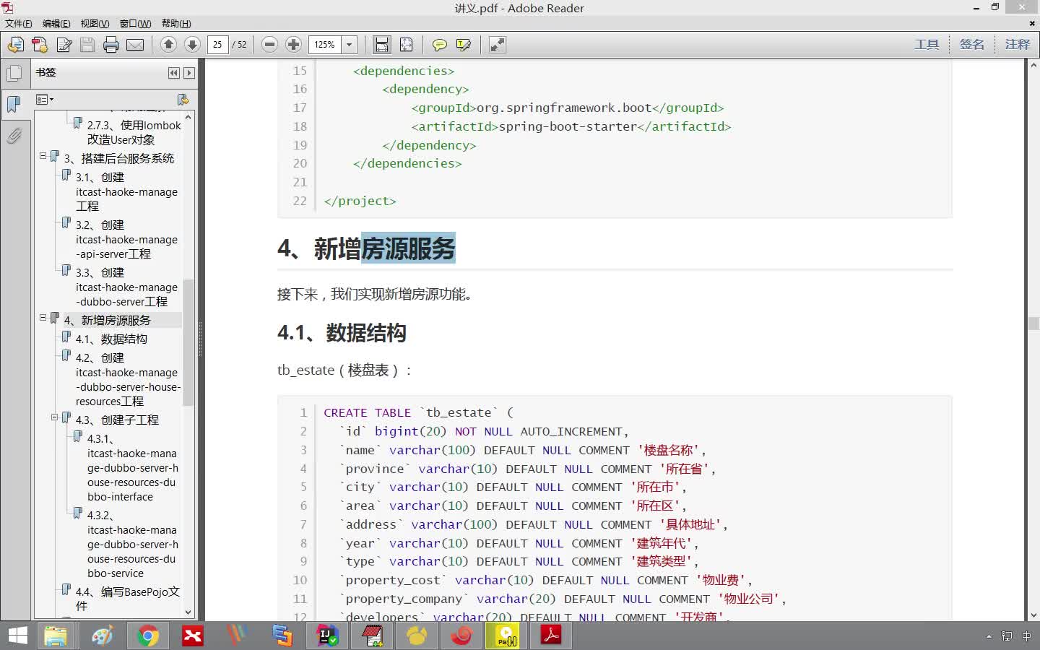Open the 工具 pane
Image resolution: width=1040 pixels, height=650 pixels.
927,45
